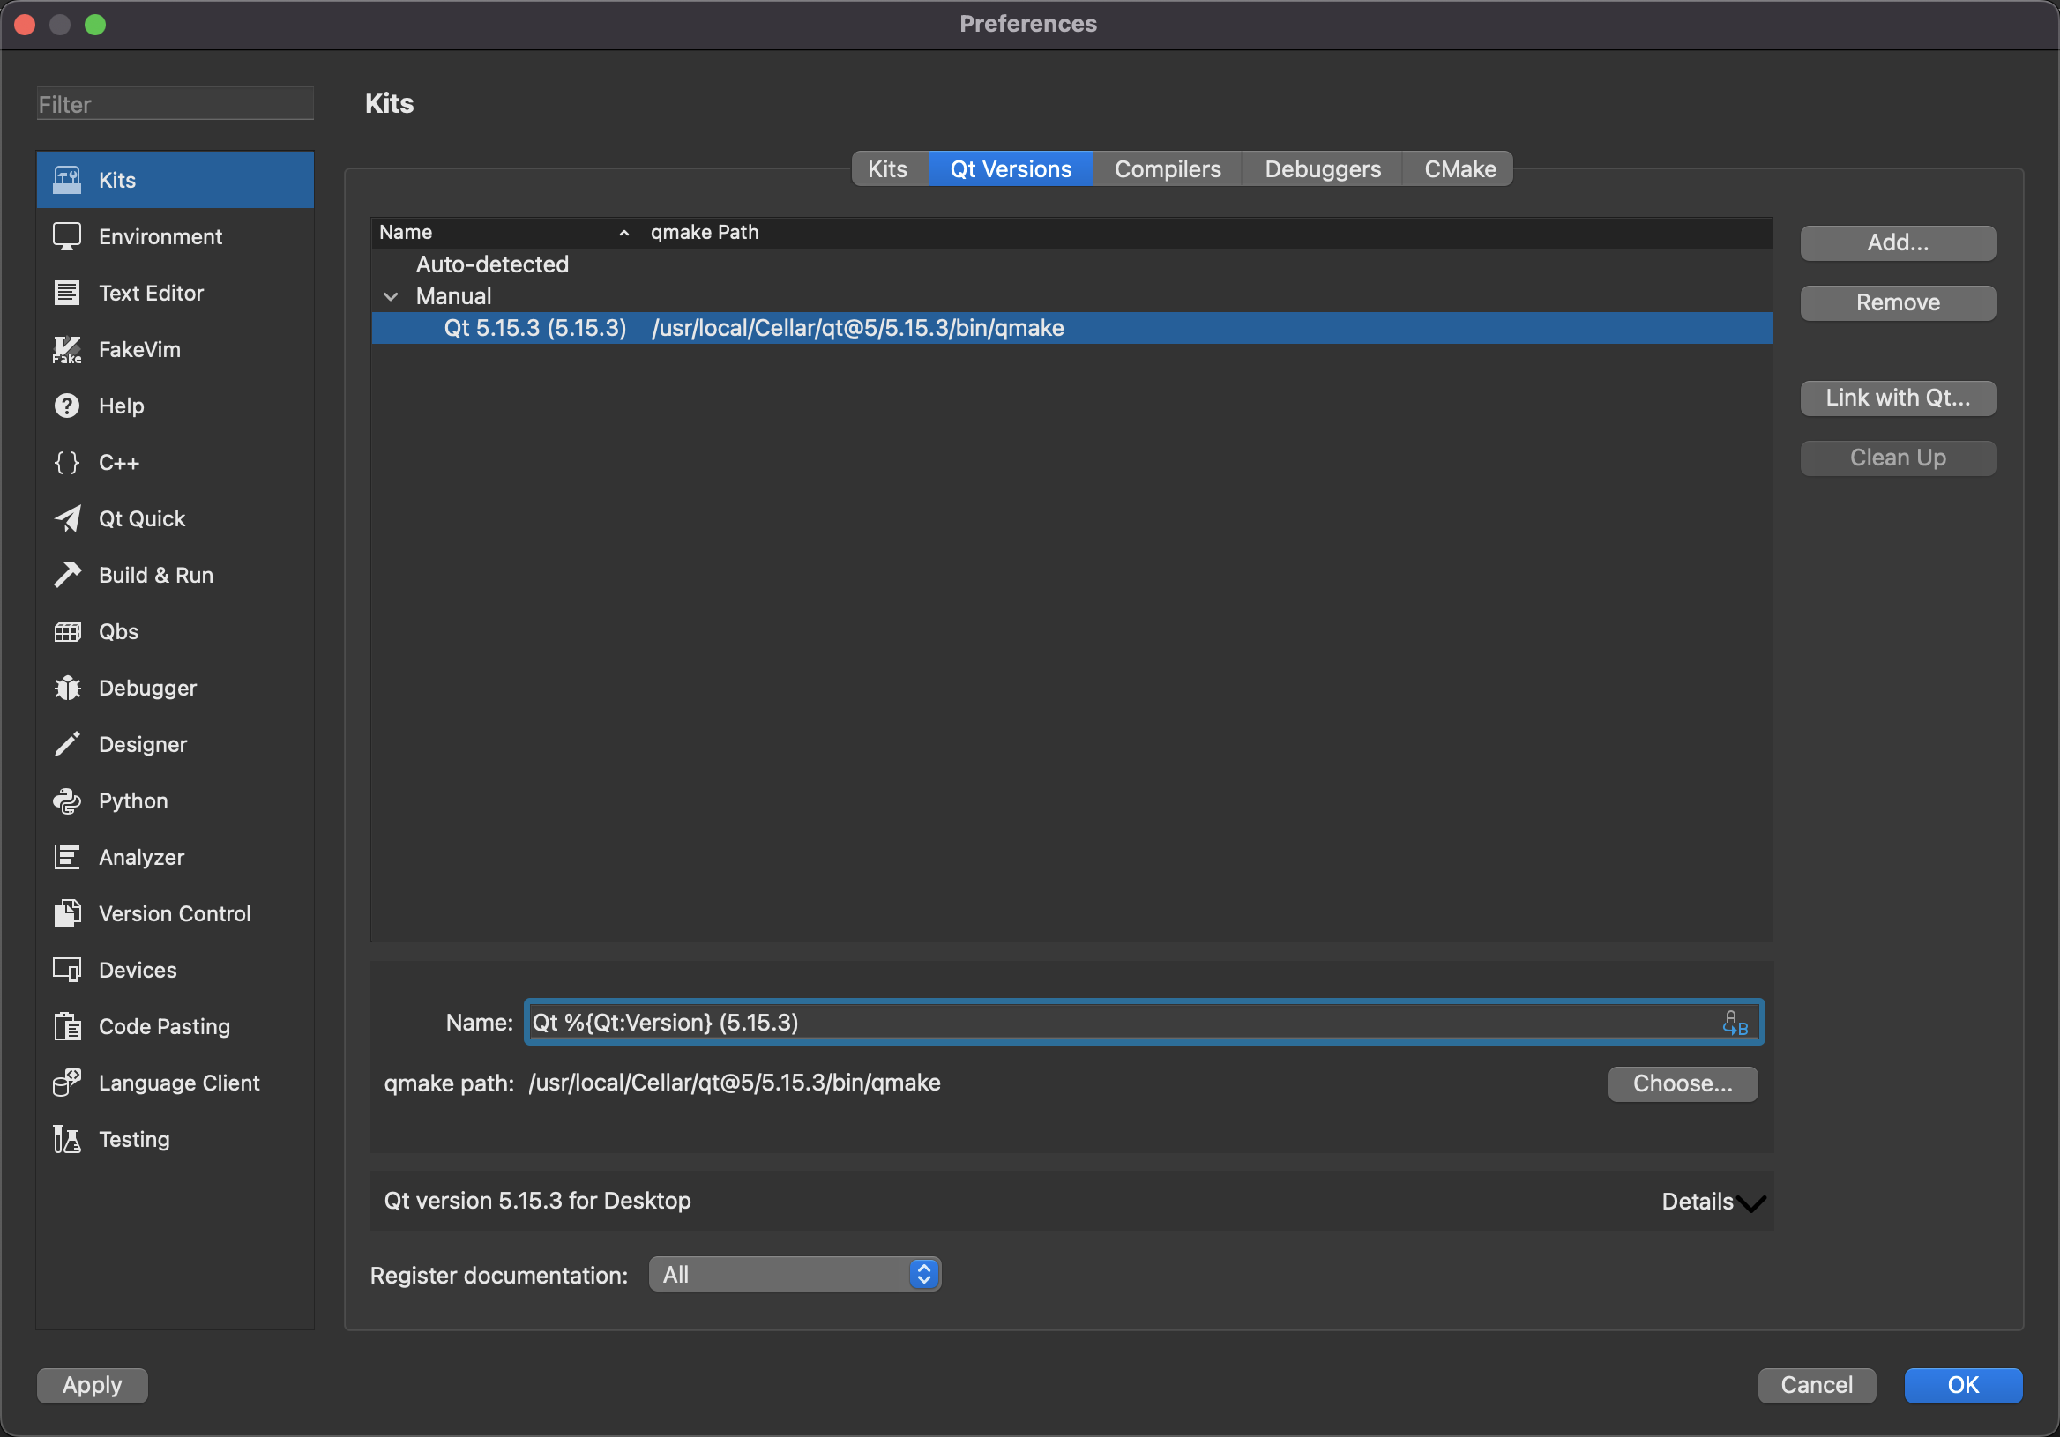
Task: Select the Qbs settings icon
Action: (x=67, y=631)
